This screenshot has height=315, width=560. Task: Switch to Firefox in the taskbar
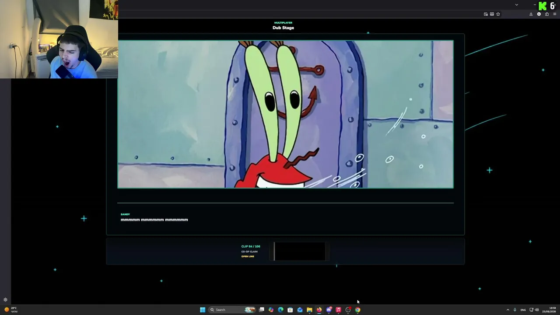319,310
